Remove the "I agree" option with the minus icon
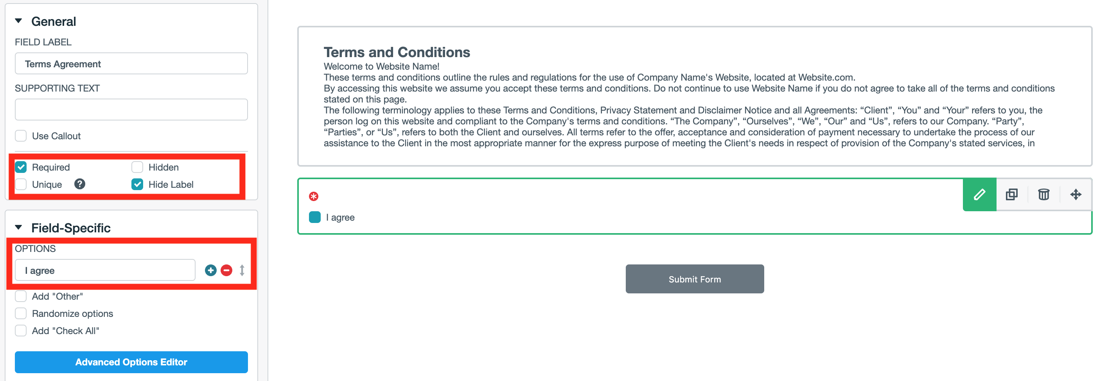This screenshot has width=1117, height=381. (x=226, y=270)
